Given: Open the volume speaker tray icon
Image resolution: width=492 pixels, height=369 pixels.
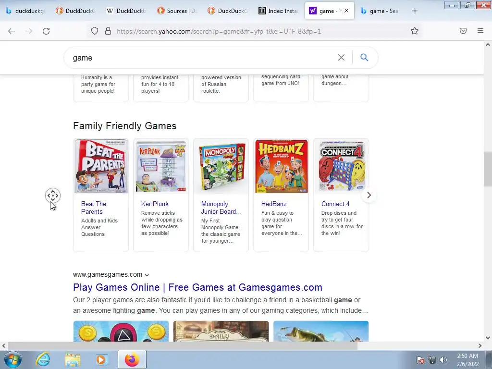Looking at the screenshot, I should (x=443, y=360).
